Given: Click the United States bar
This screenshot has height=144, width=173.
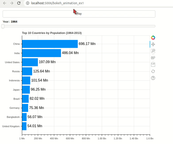Looking at the screenshot, I should 30,62.
